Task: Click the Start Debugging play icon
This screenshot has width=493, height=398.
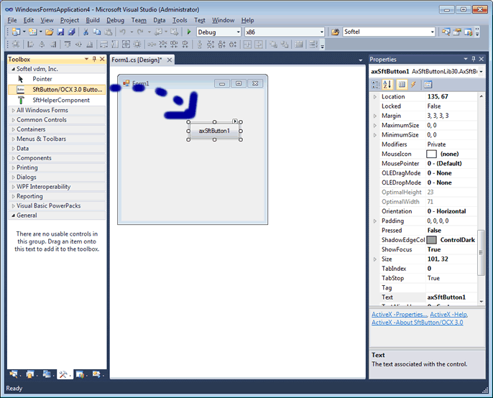Action: tap(189, 32)
